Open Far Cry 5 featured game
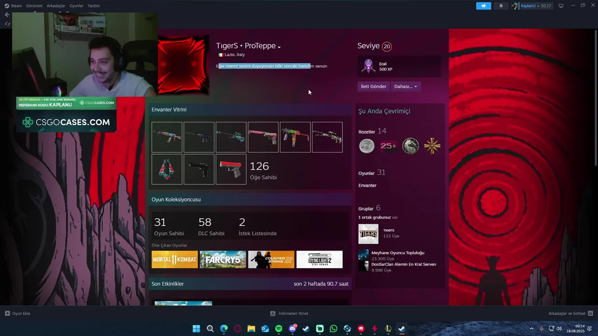 tap(223, 259)
